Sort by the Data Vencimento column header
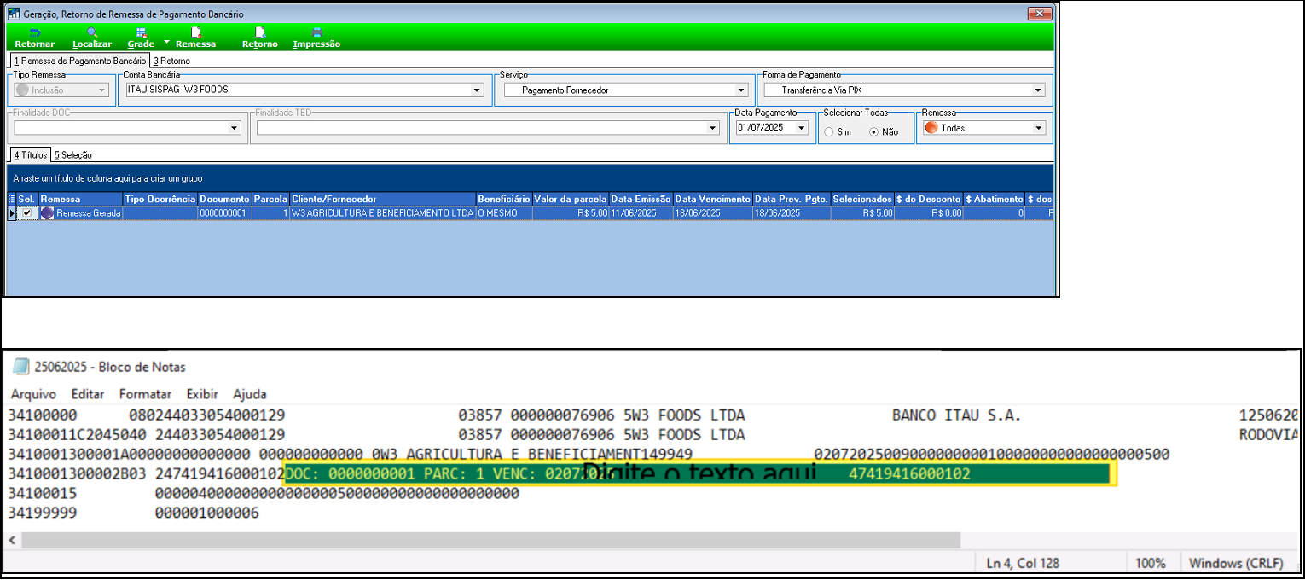This screenshot has height=580, width=1305. point(712,199)
